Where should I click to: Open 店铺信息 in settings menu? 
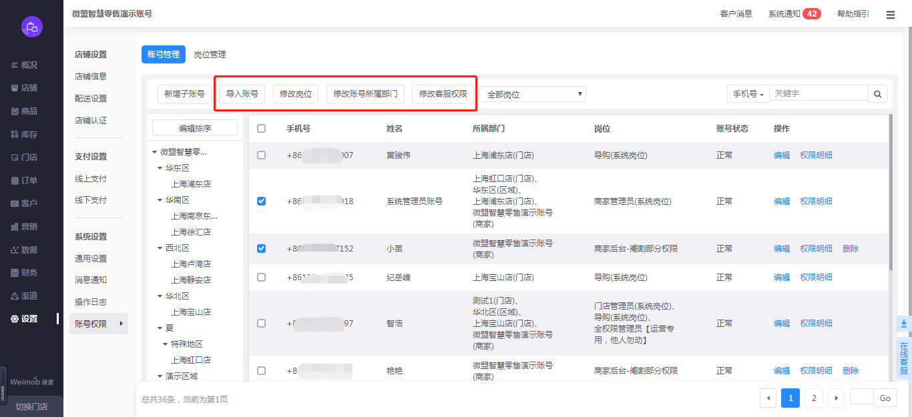[91, 76]
